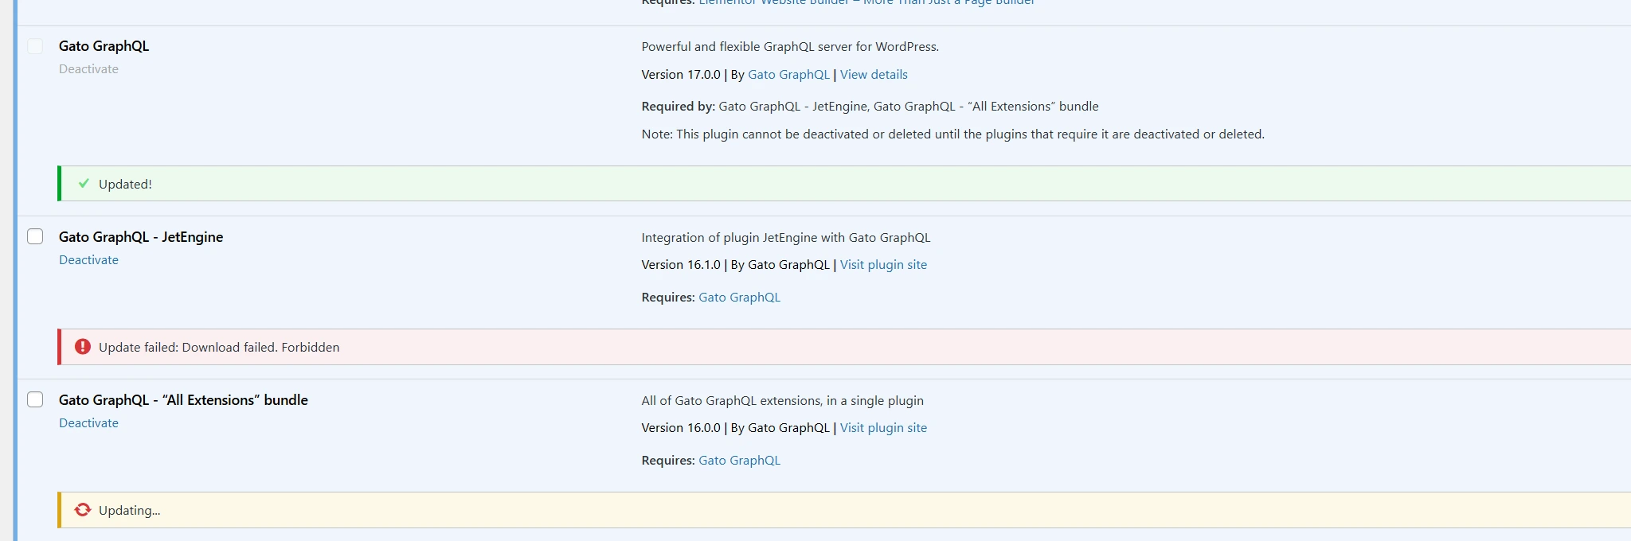Viewport: 1631px width, 541px height.
Task: Open View details for Gato GraphQL
Action: tap(874, 75)
